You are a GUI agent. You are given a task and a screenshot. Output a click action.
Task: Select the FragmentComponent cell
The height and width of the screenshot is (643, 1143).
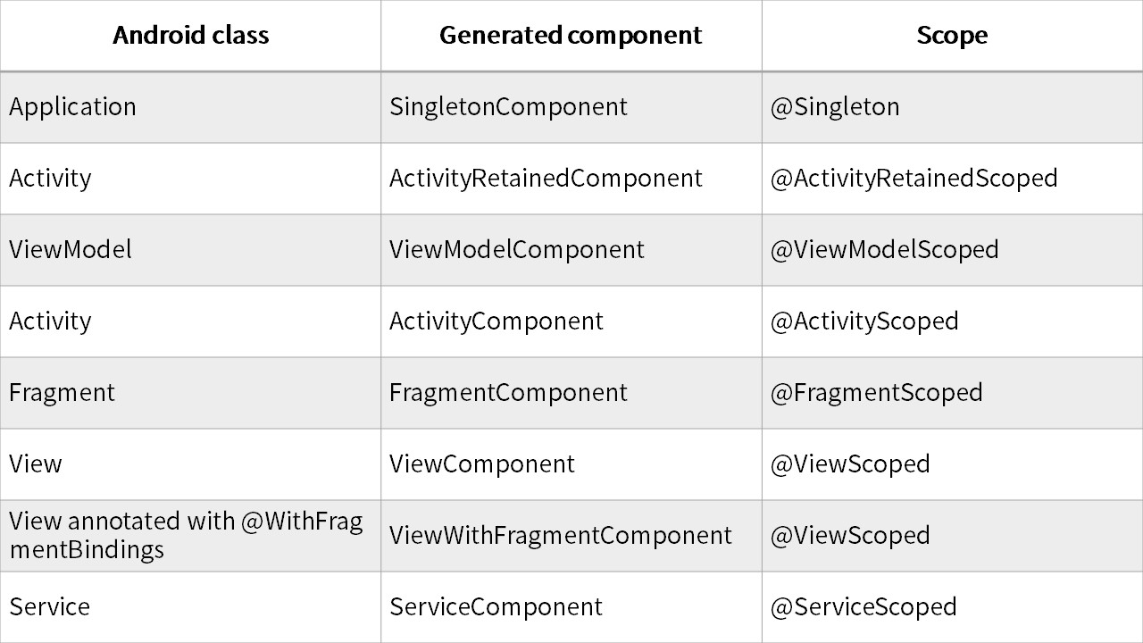508,393
